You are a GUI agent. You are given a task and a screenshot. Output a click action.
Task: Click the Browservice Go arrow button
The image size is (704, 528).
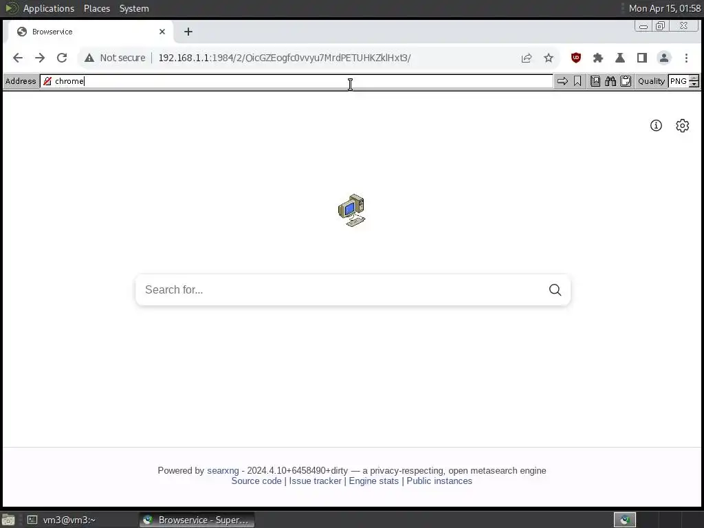(x=562, y=81)
